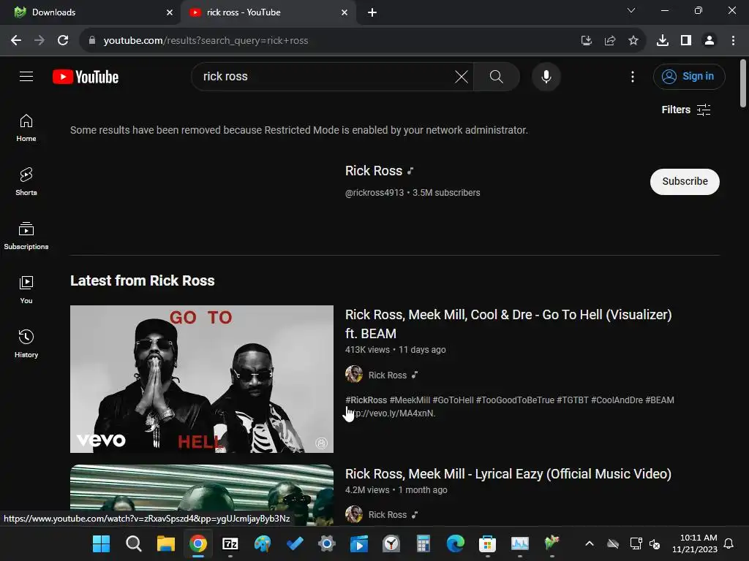Select the rick ross - YouTube tab
Image resolution: width=749 pixels, height=561 pixels.
[x=268, y=12]
